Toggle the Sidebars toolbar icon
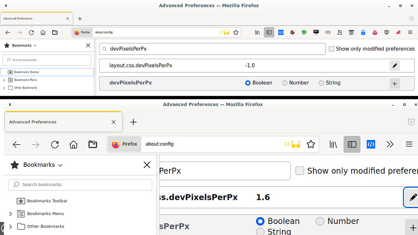The image size is (418, 235). click(269, 32)
